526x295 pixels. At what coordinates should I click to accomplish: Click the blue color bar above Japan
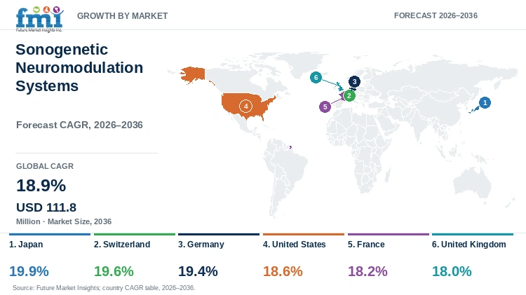(x=50, y=234)
